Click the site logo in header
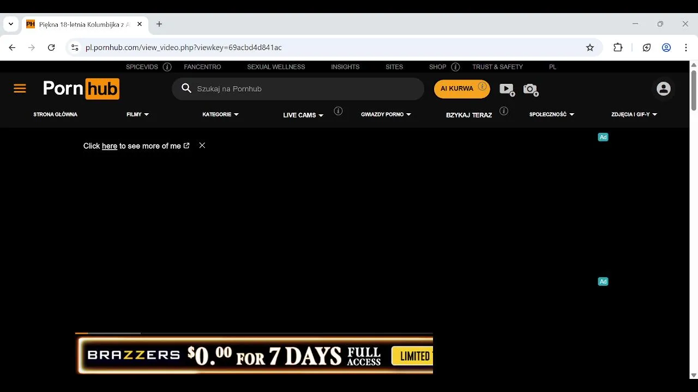This screenshot has width=698, height=392. (x=81, y=89)
